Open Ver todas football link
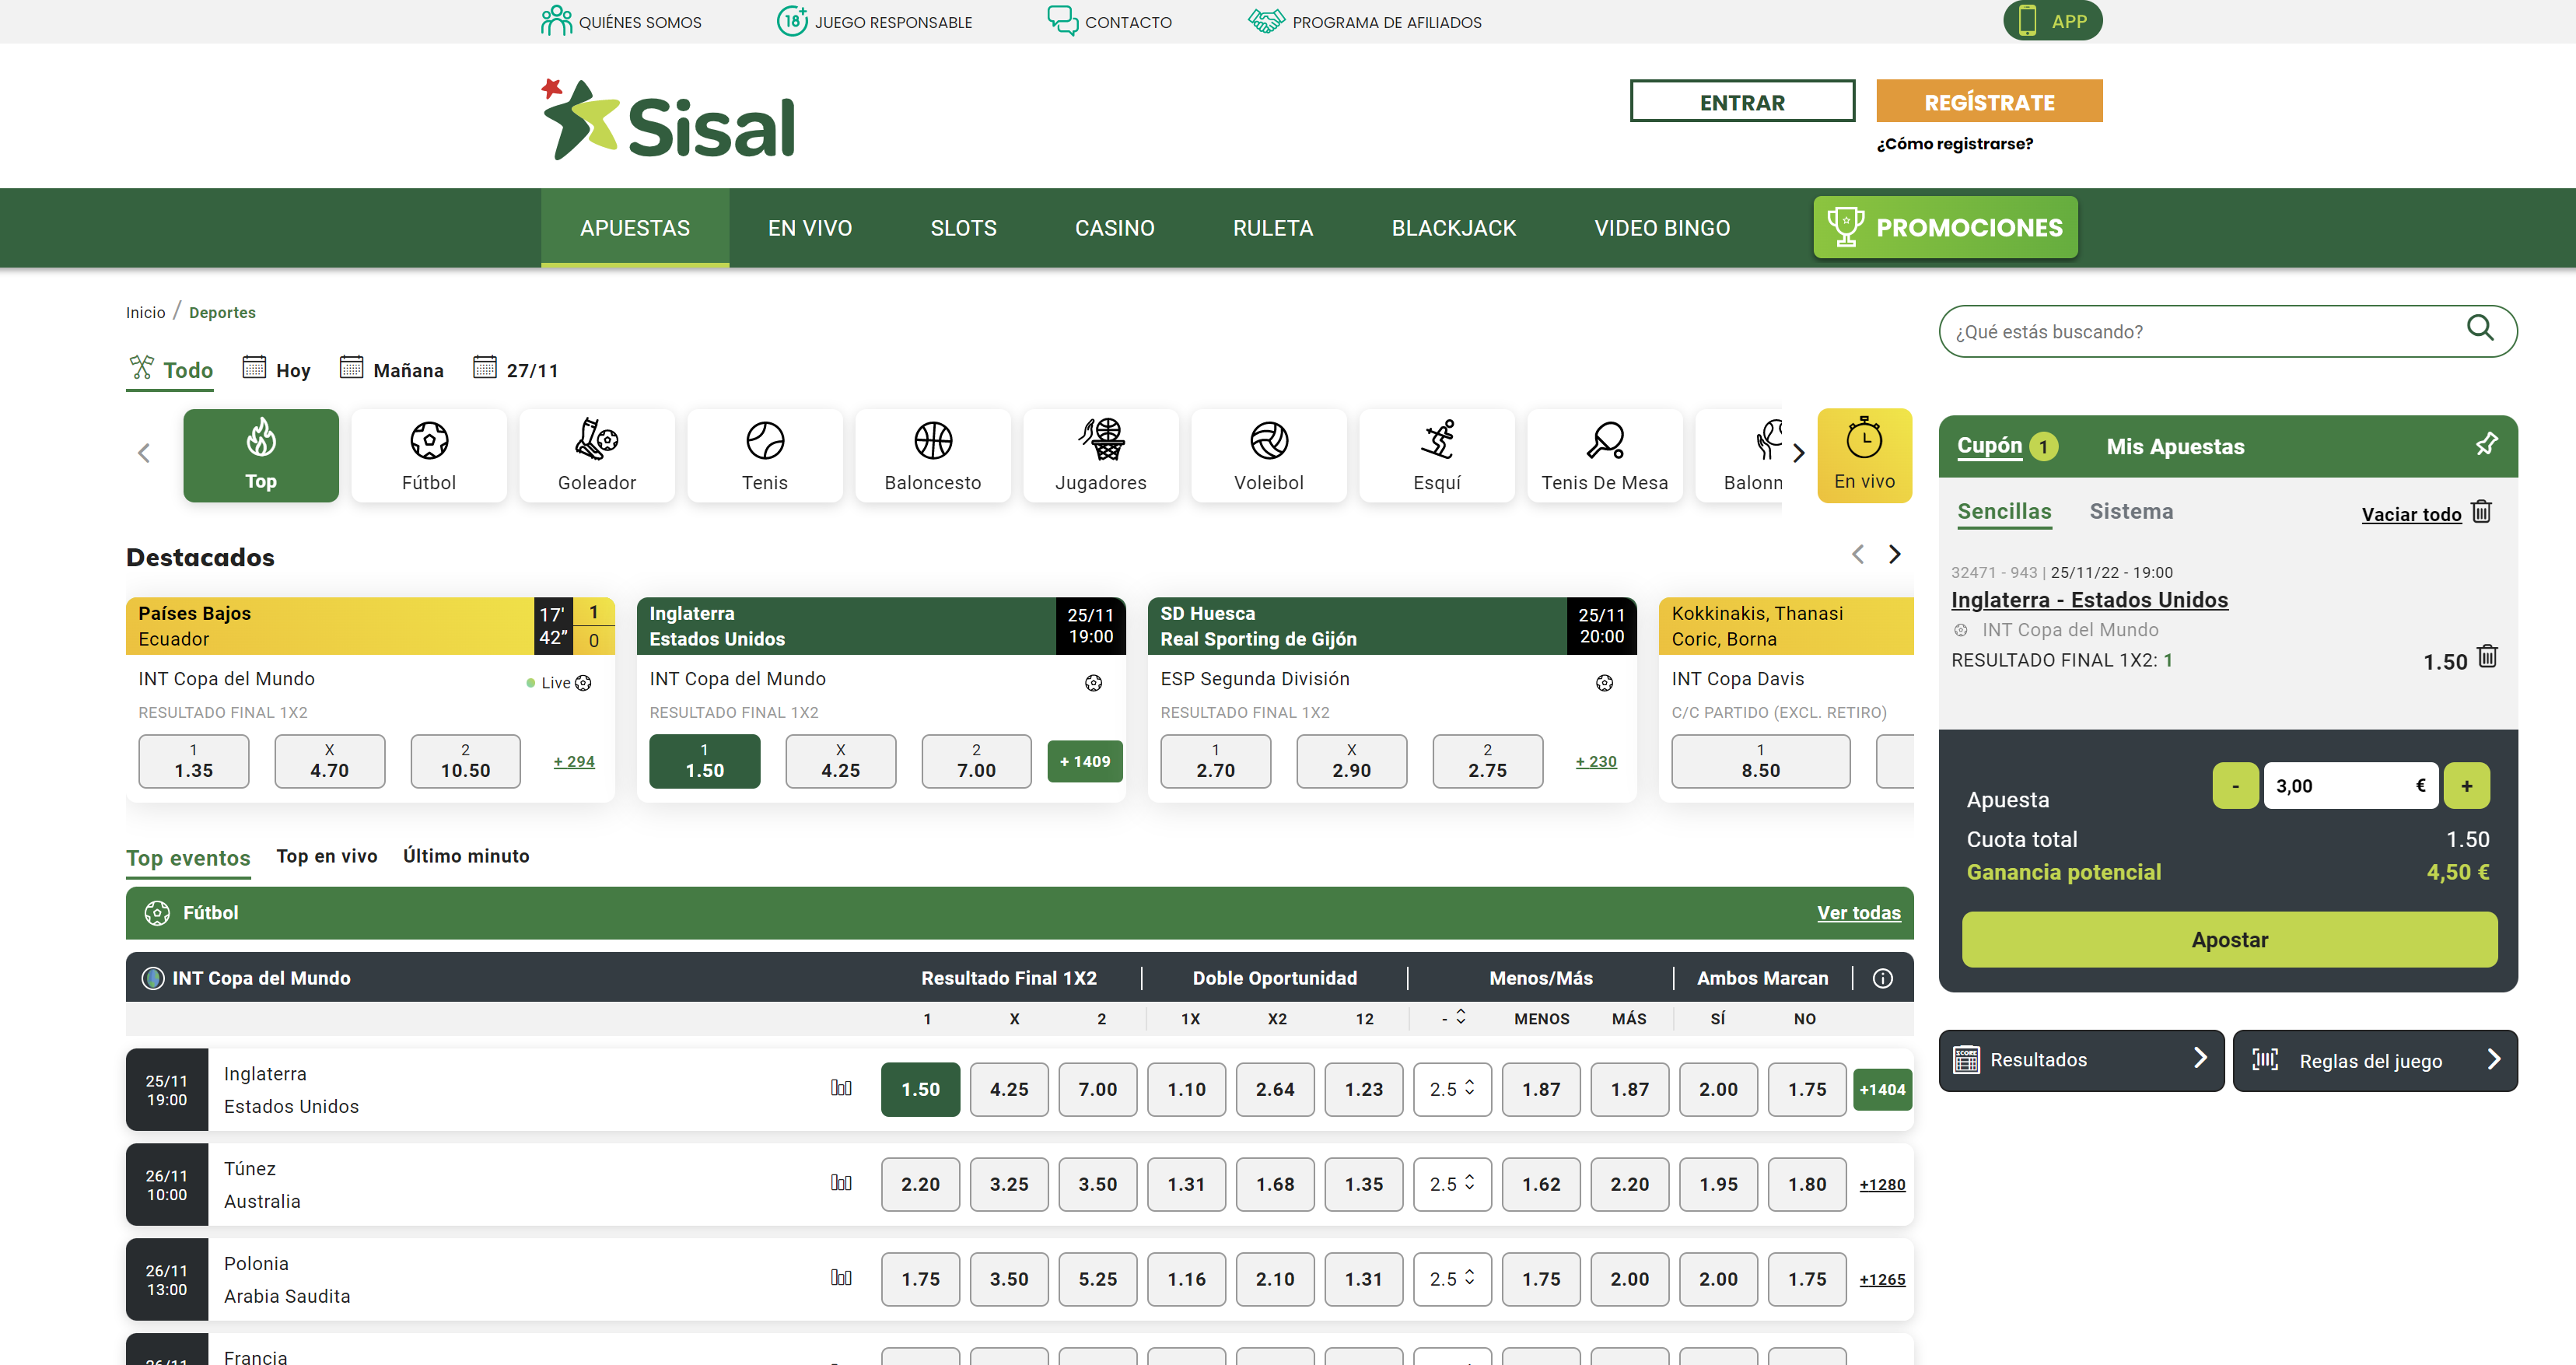The image size is (2576, 1365). [1858, 913]
